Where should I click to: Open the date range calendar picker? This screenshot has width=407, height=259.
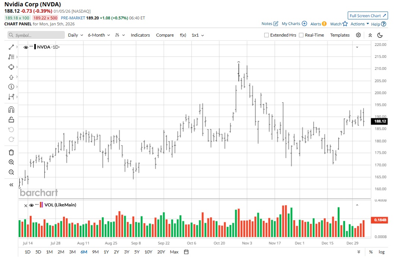pos(186,252)
